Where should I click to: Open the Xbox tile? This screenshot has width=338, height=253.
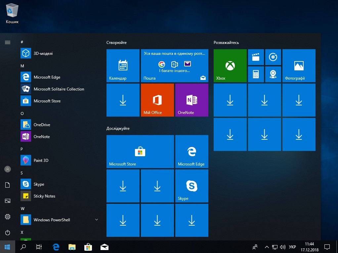coord(230,66)
